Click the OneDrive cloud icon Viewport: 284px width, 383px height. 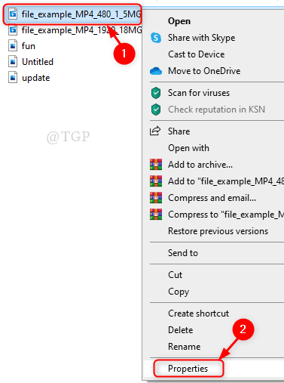pos(156,71)
